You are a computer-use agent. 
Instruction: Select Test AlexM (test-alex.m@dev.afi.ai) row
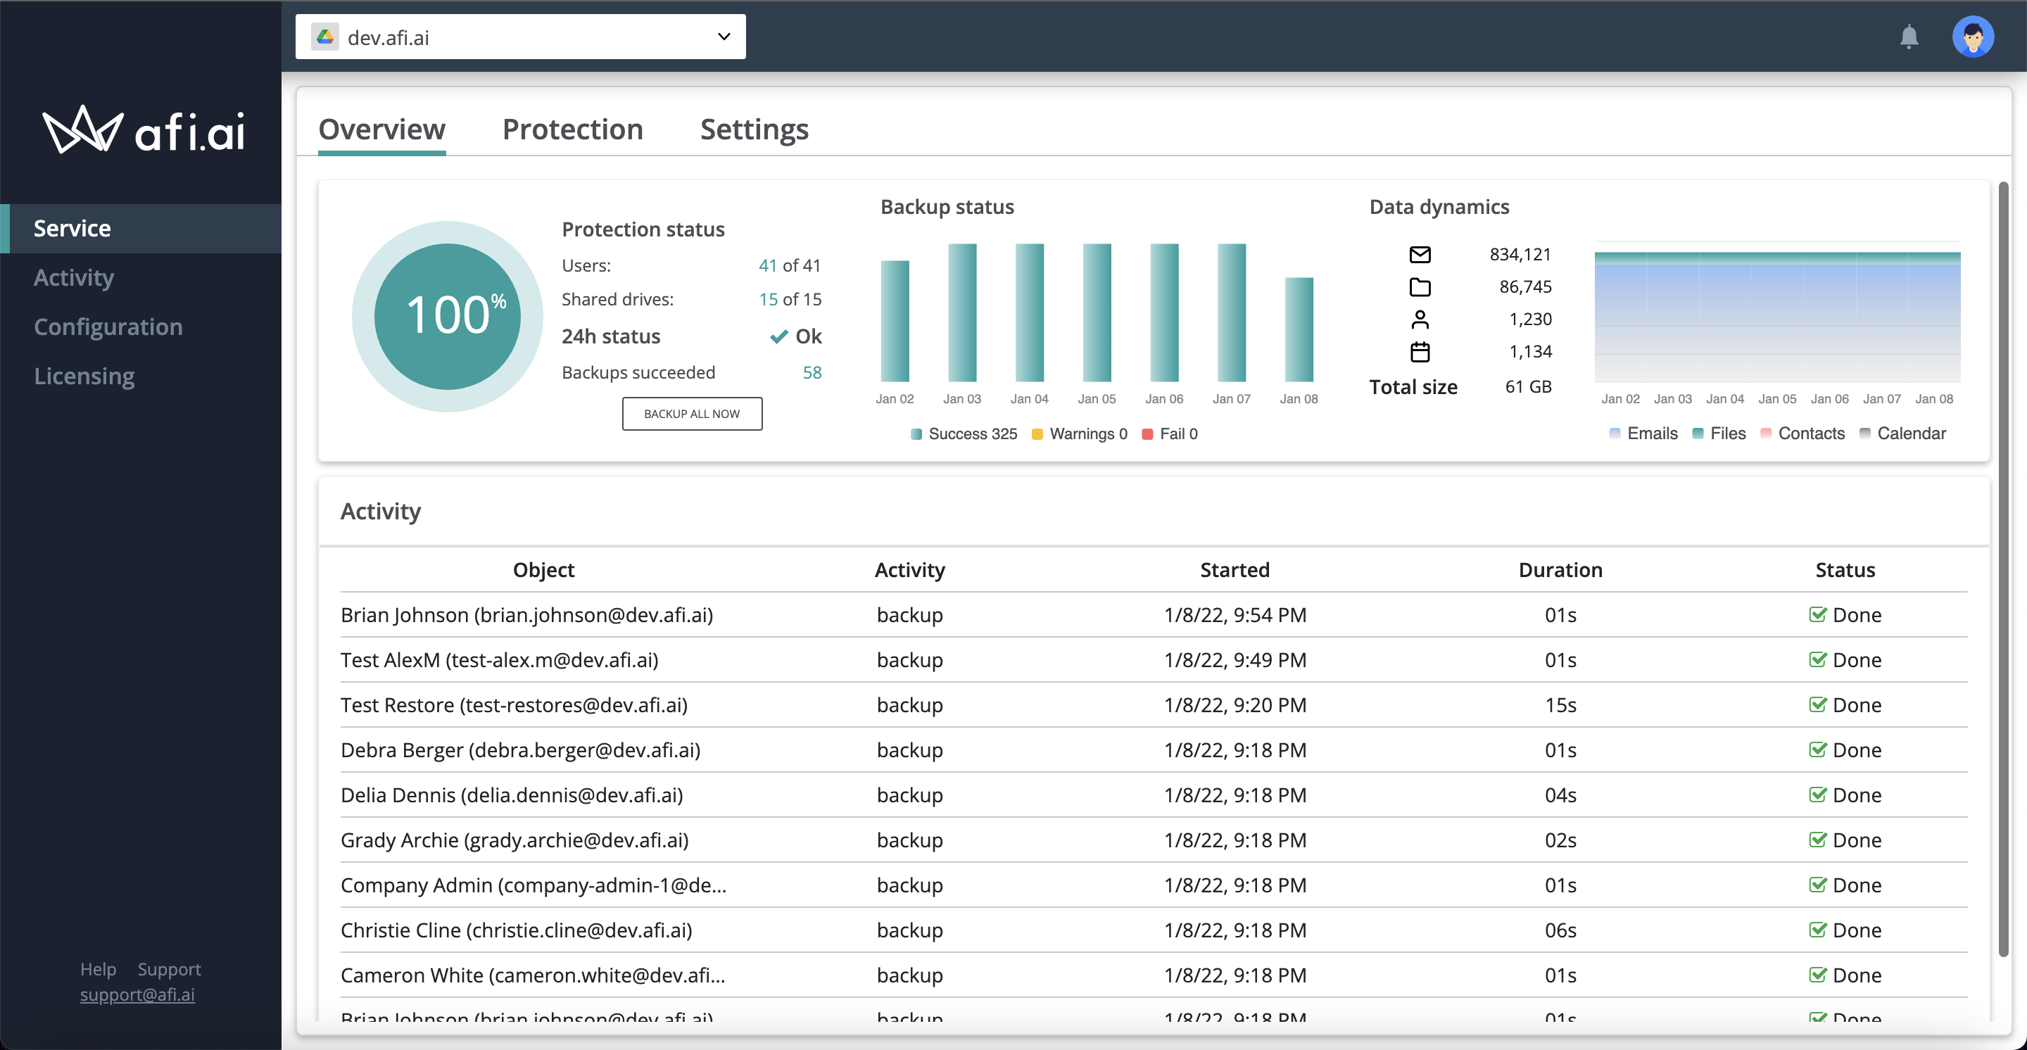pyautogui.click(x=1154, y=659)
